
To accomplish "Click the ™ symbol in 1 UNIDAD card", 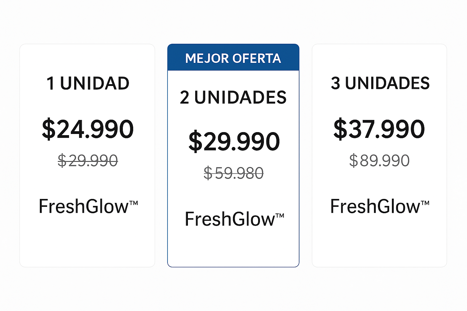I will pyautogui.click(x=134, y=203).
